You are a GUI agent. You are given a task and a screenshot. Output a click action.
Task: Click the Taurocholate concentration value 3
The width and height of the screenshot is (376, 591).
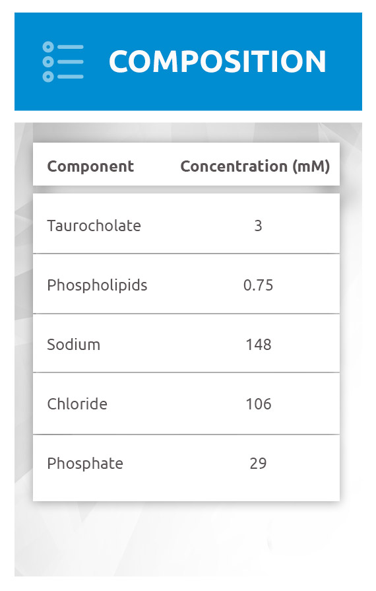258,226
